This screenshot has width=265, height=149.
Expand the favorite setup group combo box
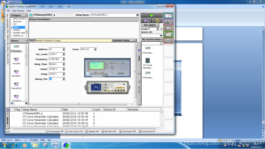[x=161, y=43]
